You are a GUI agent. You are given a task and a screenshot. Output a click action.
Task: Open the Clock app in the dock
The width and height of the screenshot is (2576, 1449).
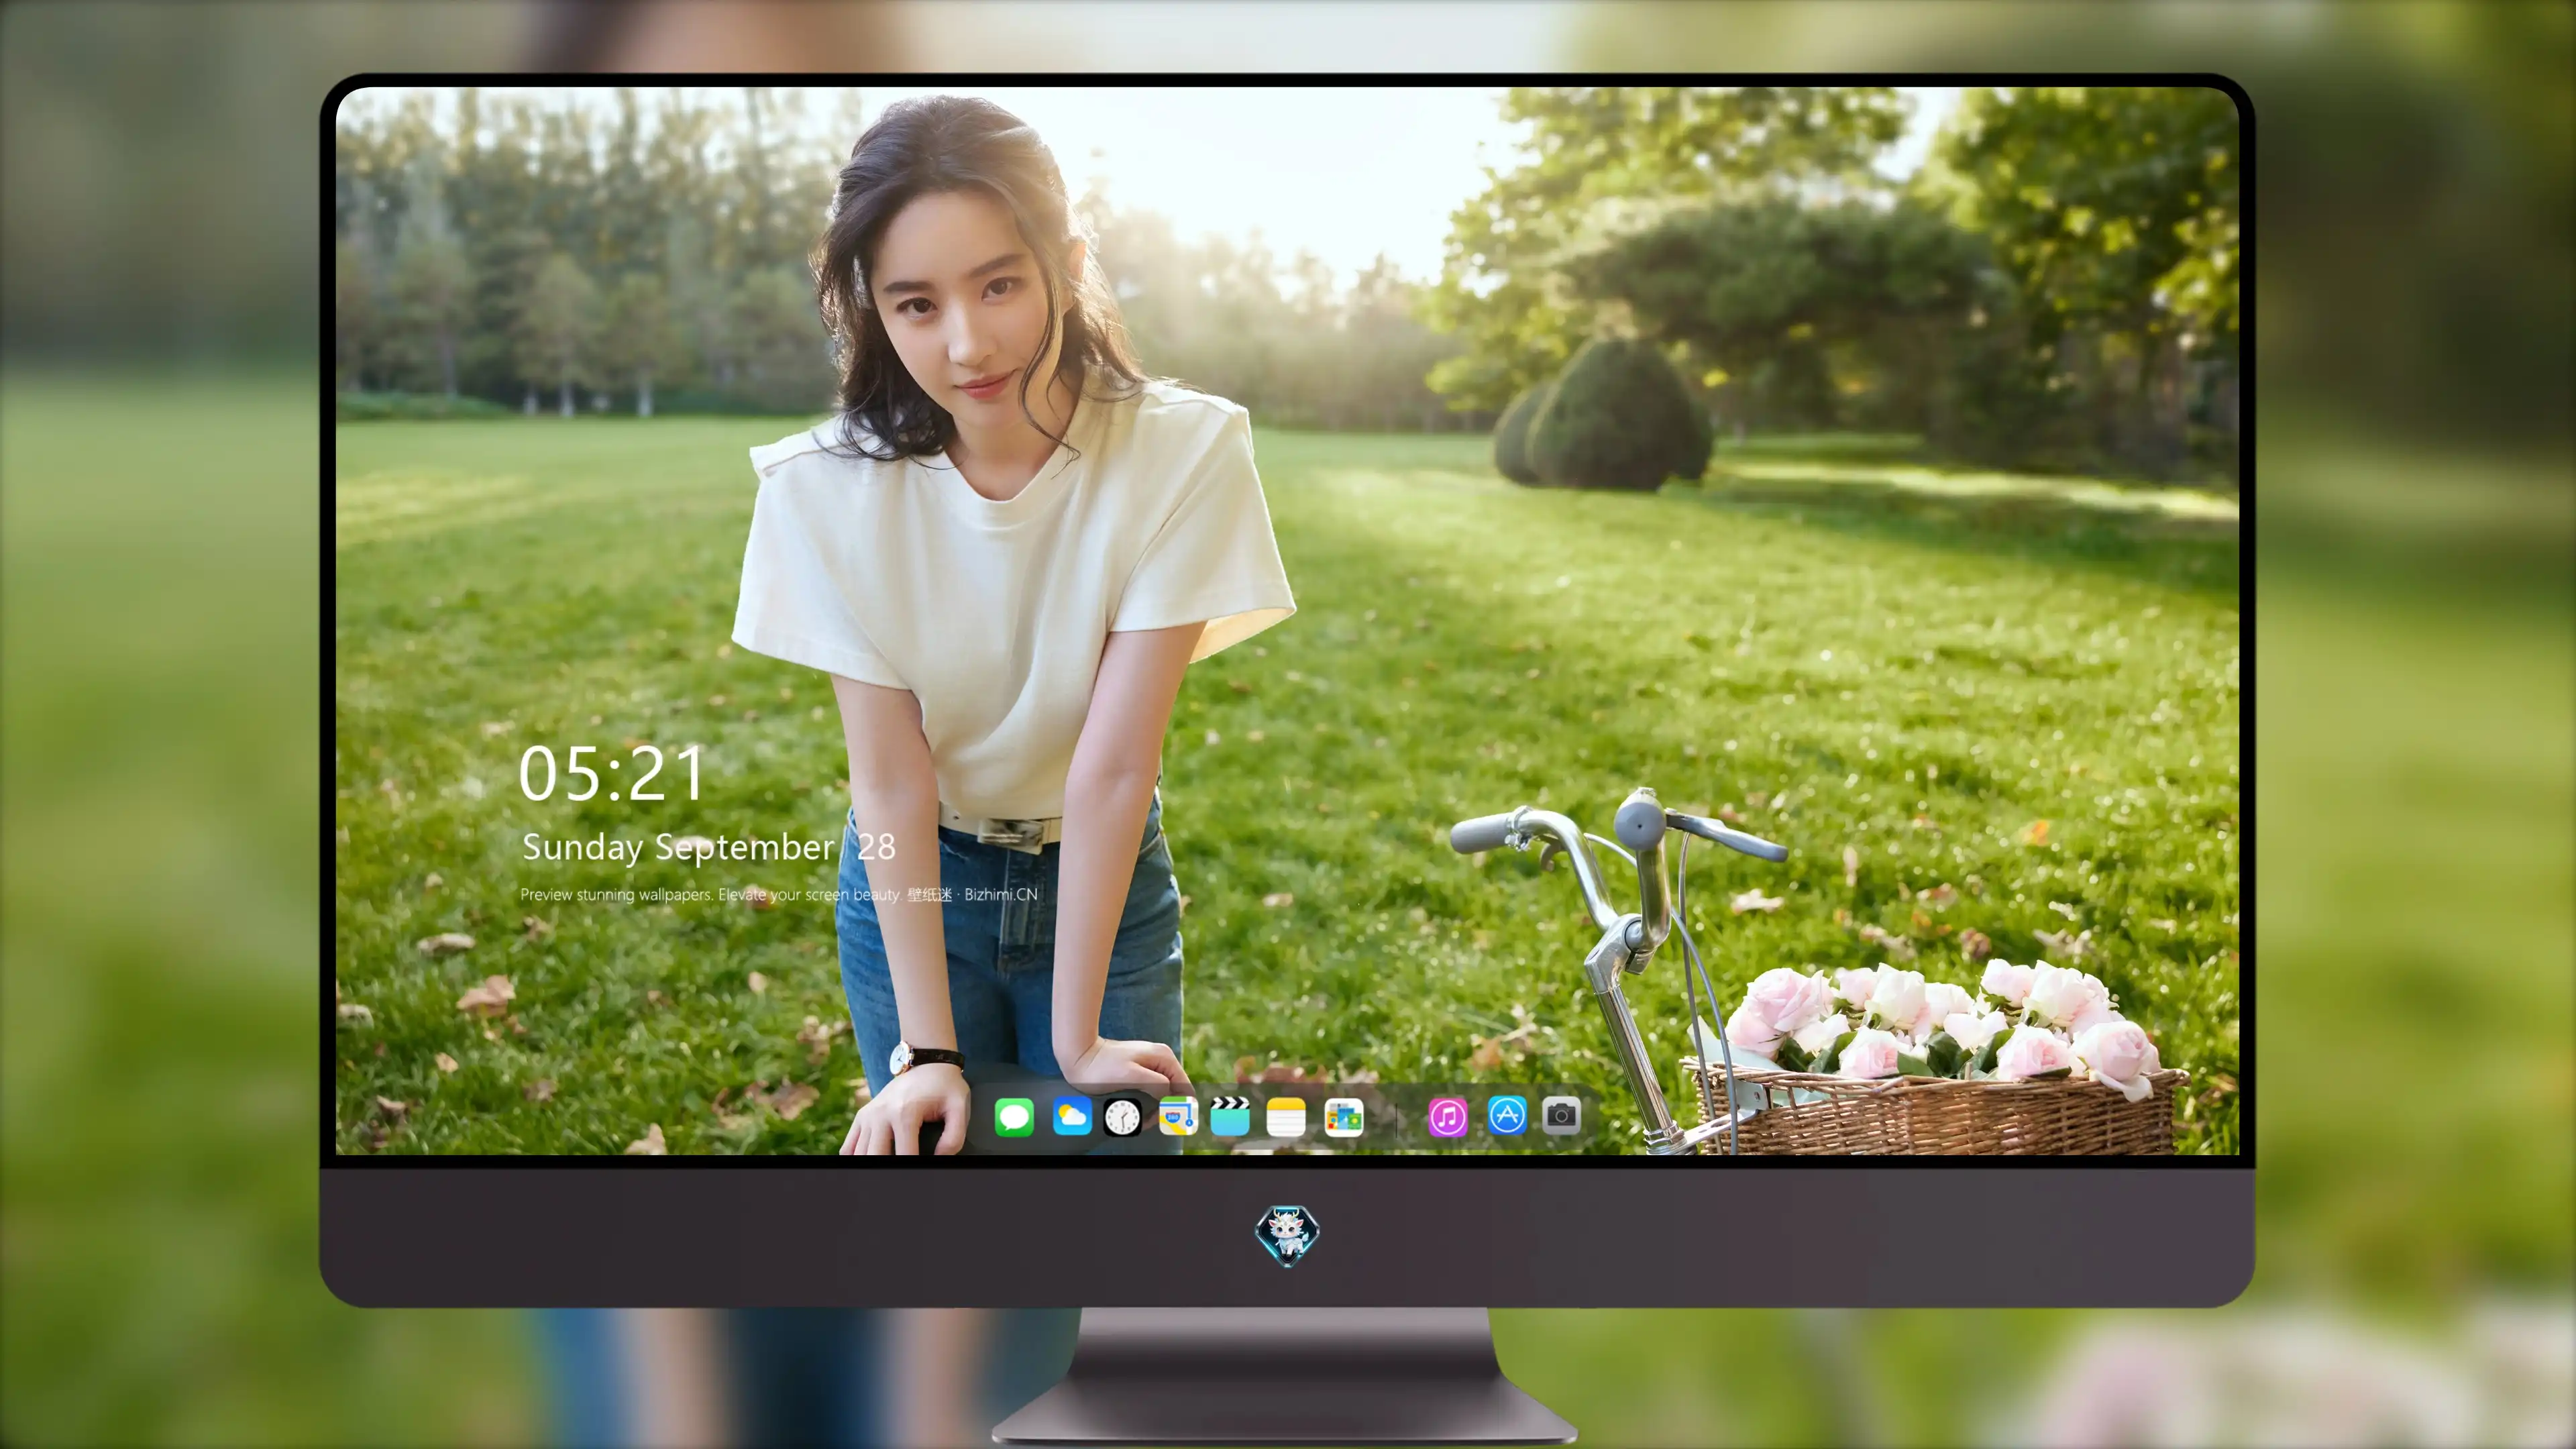click(x=1122, y=1117)
